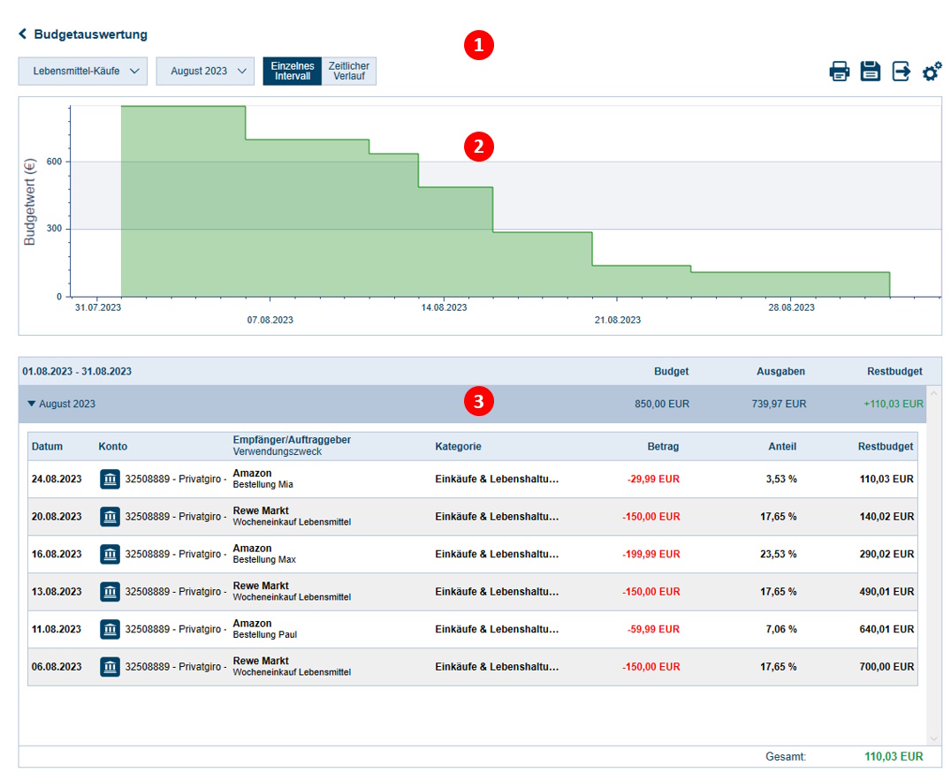The image size is (951, 780).
Task: Select the Einzelnes Intervall view toggle
Action: coord(292,72)
